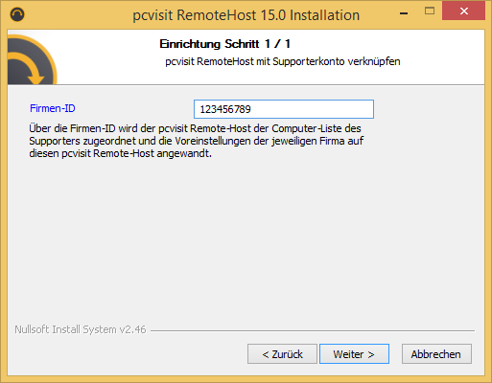Continue with the Weiter button
This screenshot has height=383, width=492.
point(354,354)
